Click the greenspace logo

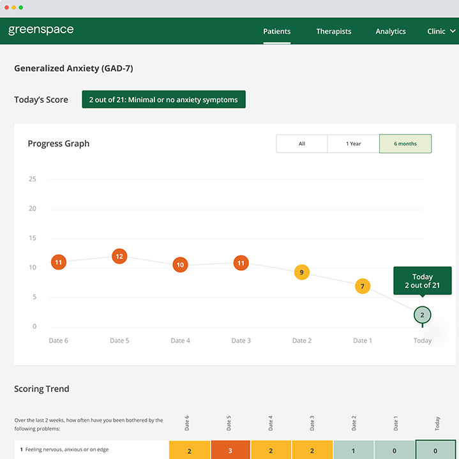pyautogui.click(x=41, y=30)
